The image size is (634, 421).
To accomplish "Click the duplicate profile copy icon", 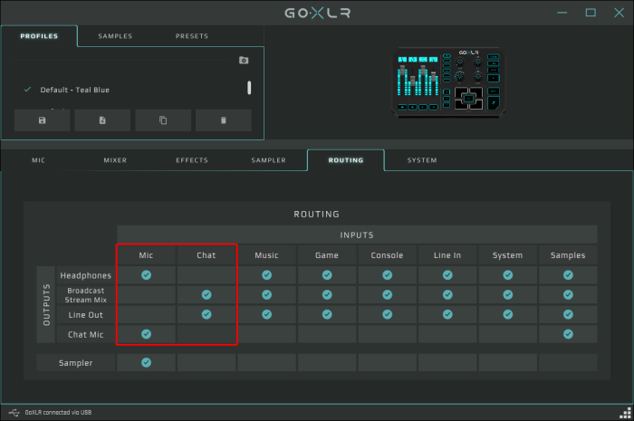I will [x=163, y=120].
